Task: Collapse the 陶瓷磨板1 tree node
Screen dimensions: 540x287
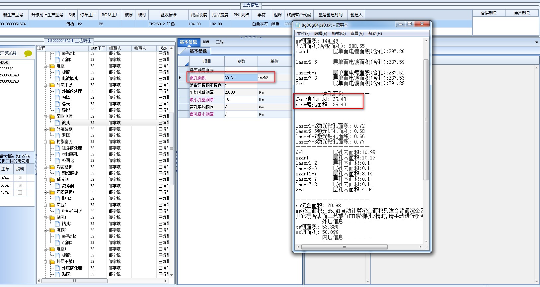Action: pos(45,192)
